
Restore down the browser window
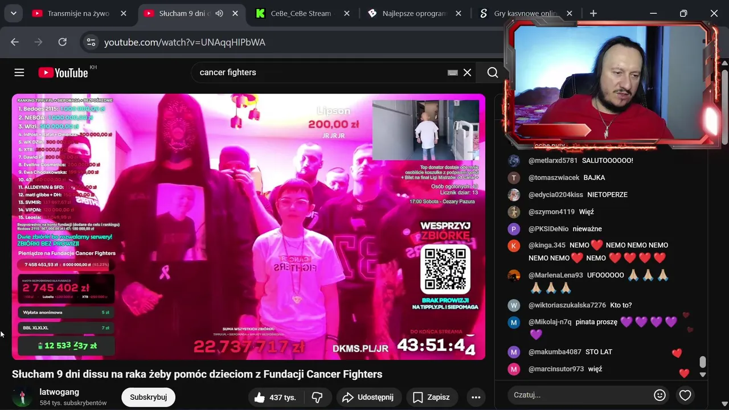tap(683, 13)
